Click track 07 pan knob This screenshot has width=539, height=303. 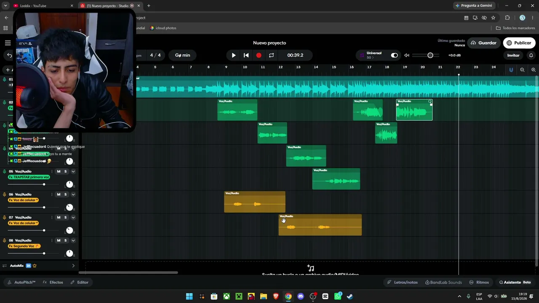click(x=69, y=231)
